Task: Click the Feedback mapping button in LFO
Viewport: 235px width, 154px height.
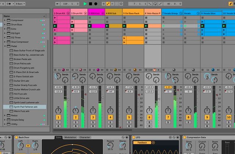Action: (142, 143)
